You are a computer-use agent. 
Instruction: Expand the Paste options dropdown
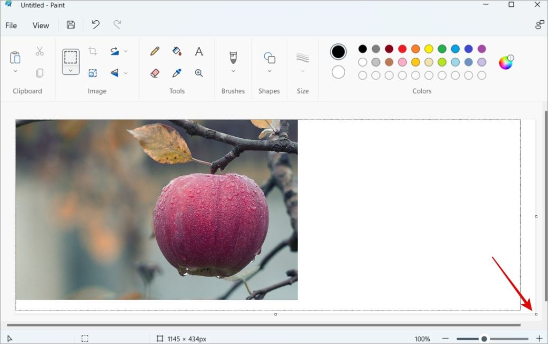click(x=16, y=71)
